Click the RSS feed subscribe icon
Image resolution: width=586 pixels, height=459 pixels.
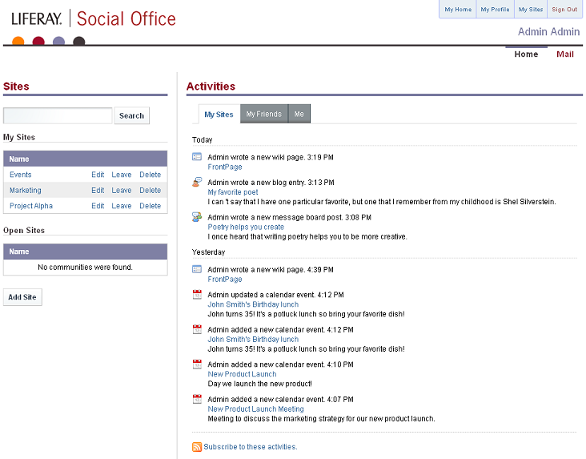(197, 447)
